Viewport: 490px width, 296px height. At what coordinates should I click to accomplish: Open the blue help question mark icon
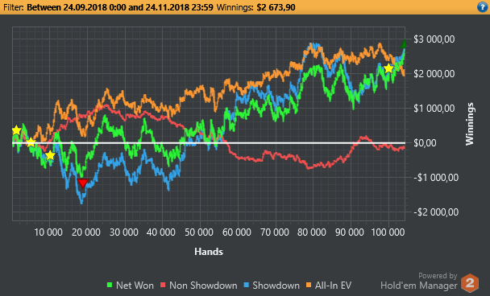coord(483,7)
